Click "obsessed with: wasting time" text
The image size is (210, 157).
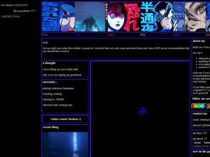(x=58, y=105)
